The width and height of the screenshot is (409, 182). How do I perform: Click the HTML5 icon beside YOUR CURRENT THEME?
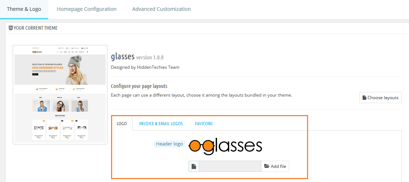coord(11,28)
